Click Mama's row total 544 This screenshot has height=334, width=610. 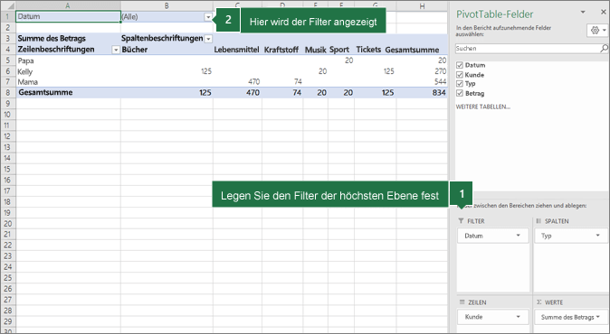pos(441,82)
